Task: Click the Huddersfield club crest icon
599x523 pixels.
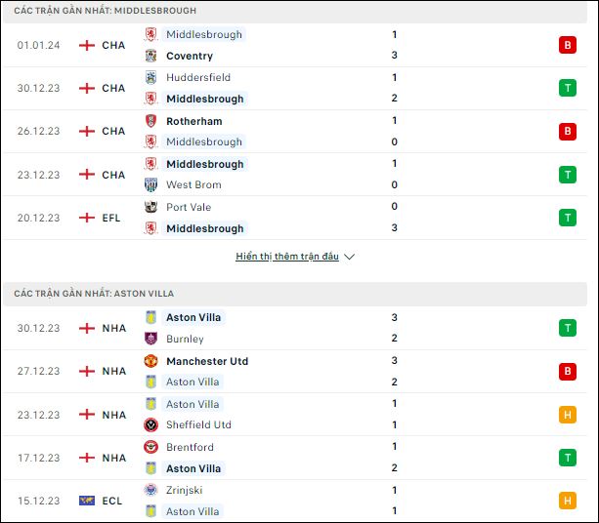Action: pyautogui.click(x=150, y=77)
